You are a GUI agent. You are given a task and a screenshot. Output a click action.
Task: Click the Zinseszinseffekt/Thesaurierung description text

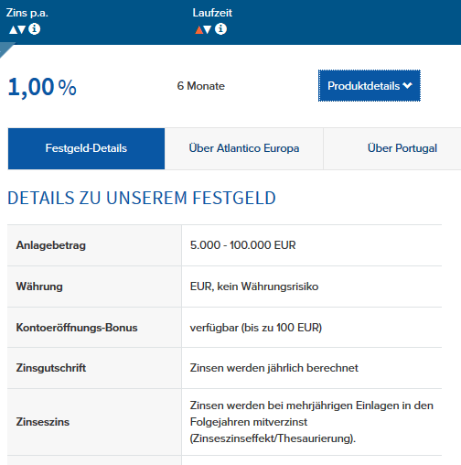pyautogui.click(x=312, y=422)
